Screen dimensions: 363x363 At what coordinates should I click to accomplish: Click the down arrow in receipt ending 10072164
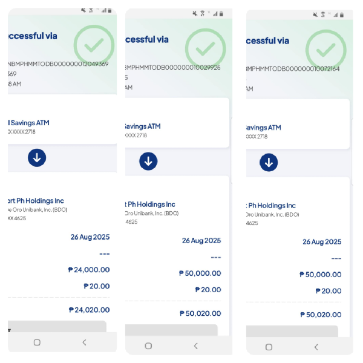pyautogui.click(x=269, y=162)
